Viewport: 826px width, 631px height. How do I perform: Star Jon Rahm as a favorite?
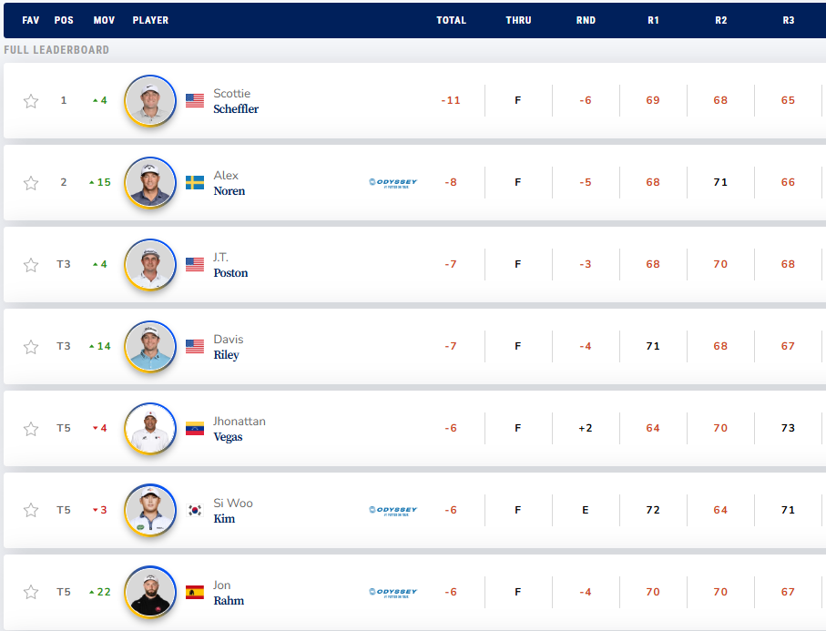(x=31, y=593)
